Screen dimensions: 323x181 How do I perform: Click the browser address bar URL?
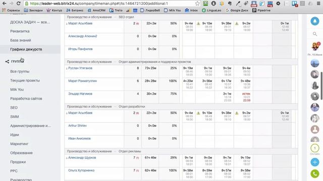(99, 4)
